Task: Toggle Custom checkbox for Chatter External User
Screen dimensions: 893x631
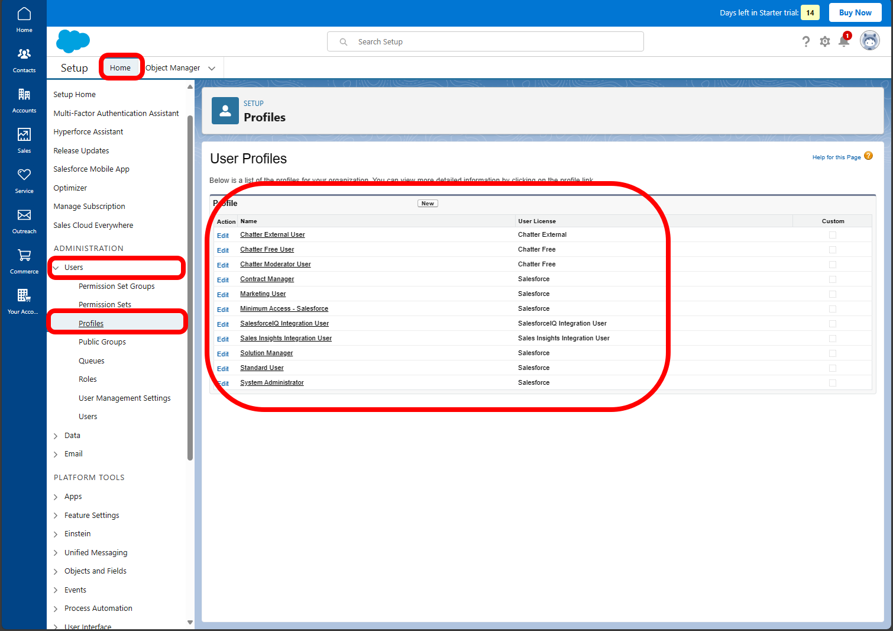Action: point(833,235)
